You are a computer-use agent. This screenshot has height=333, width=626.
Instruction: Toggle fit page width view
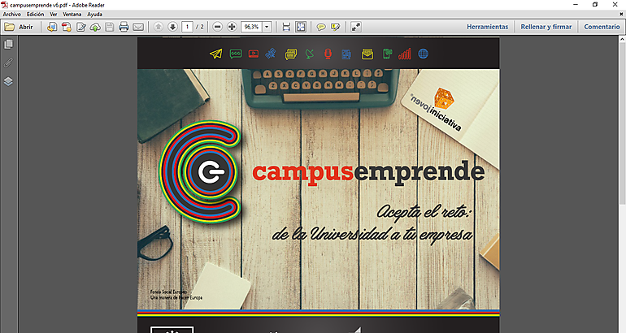coord(286,27)
